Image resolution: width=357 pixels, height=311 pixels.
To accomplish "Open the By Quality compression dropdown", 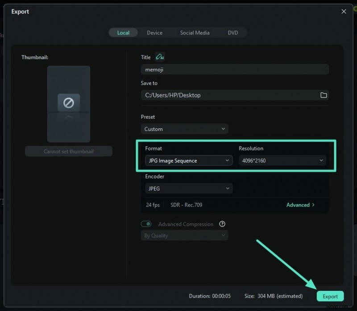I will (x=184, y=235).
